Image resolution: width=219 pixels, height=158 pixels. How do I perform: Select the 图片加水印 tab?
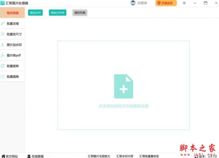[12, 45]
